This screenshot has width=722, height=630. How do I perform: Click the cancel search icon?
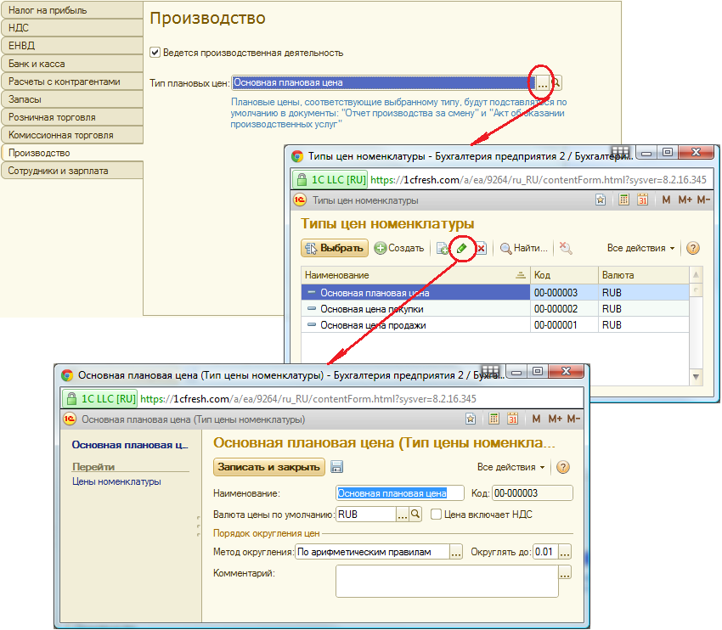click(566, 248)
